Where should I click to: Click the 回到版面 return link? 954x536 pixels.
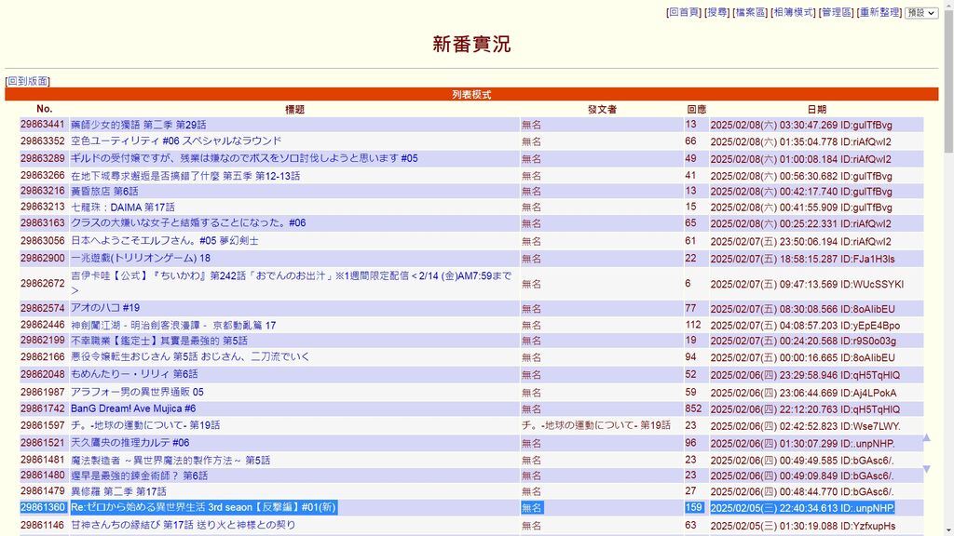click(28, 82)
